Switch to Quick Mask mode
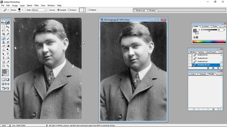Viewport: 227px width, 127px height. tap(7, 80)
